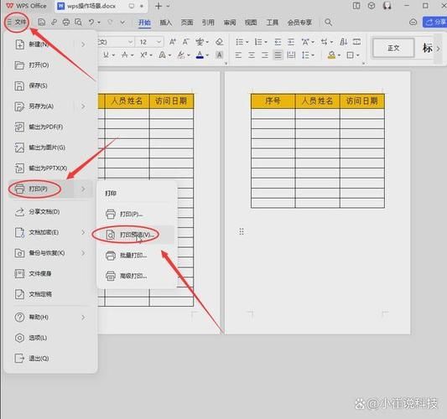Click the paragraph shading fill bucket

point(331,55)
